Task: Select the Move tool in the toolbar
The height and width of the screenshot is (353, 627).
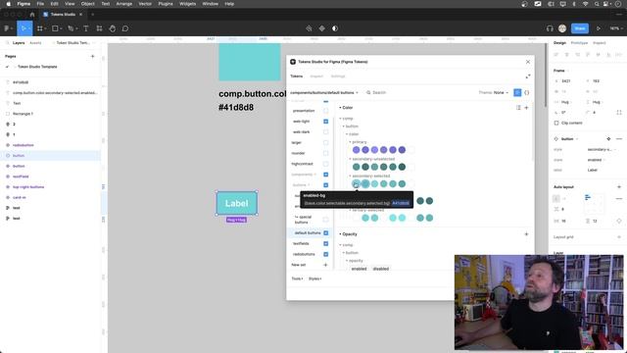Action: tap(24, 28)
